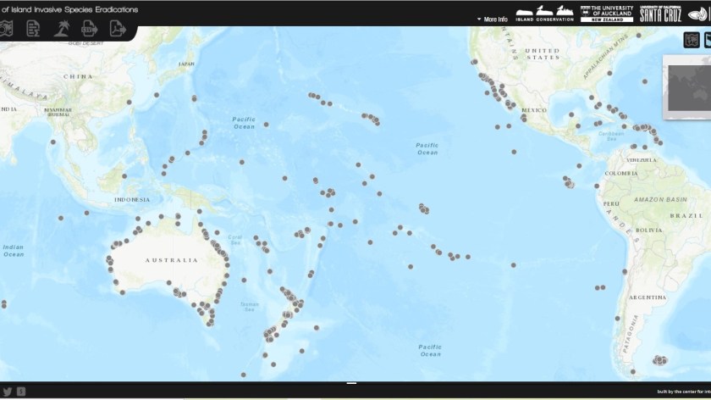Select the marker west of Indonesia label
Viewport: 711px width, 400px height.
pyautogui.click(x=86, y=213)
